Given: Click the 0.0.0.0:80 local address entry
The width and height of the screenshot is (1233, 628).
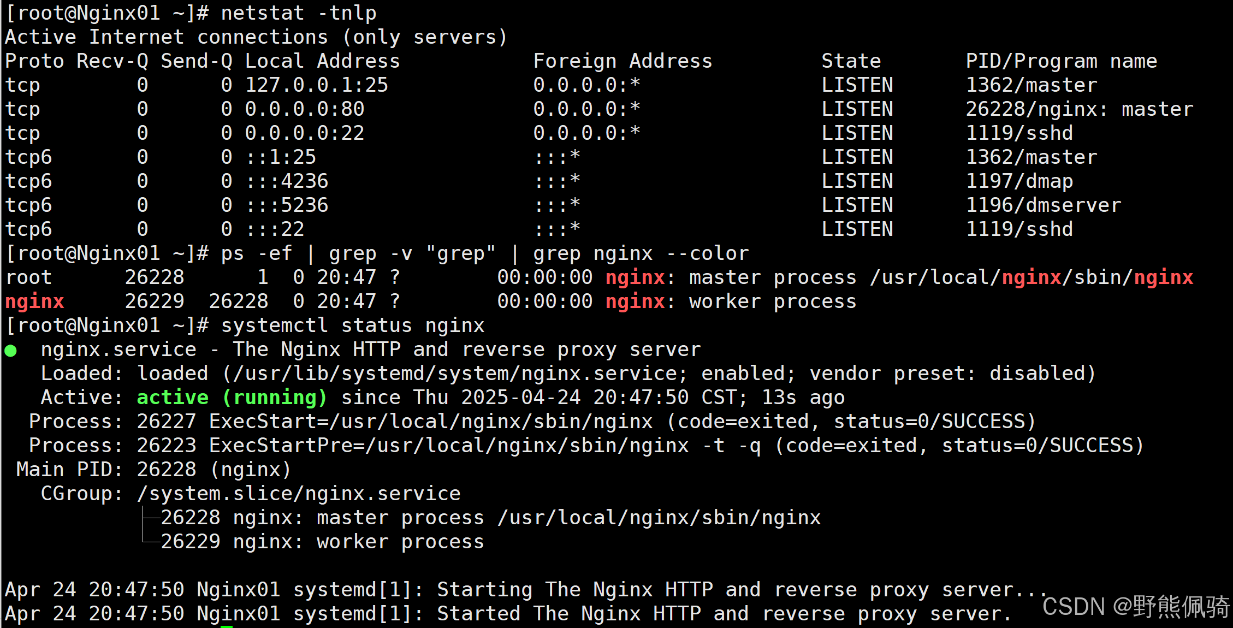Looking at the screenshot, I should pos(304,109).
